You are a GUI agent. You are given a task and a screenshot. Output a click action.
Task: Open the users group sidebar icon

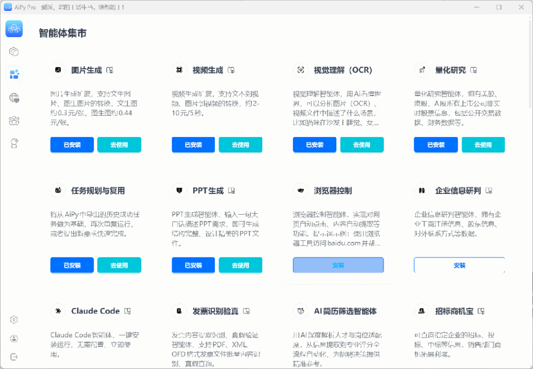(x=14, y=121)
